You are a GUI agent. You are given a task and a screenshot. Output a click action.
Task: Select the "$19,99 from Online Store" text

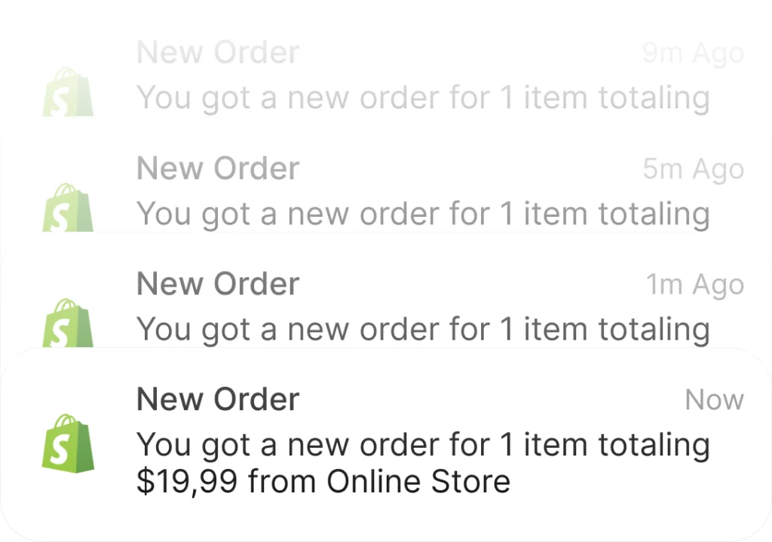pyautogui.click(x=323, y=481)
